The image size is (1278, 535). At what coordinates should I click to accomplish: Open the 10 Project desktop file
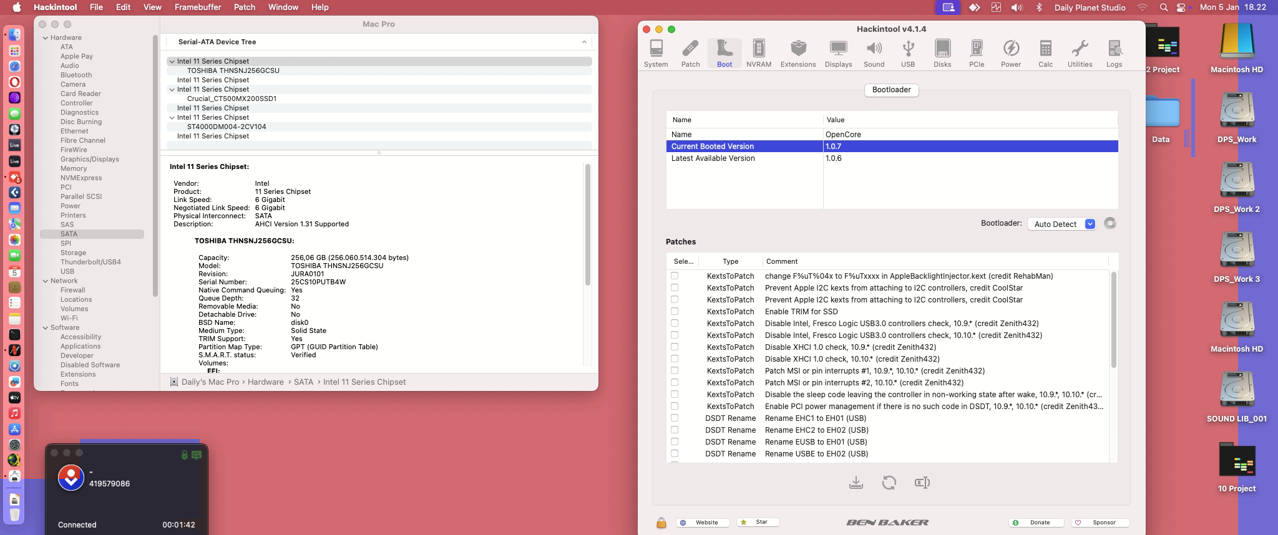(1237, 467)
